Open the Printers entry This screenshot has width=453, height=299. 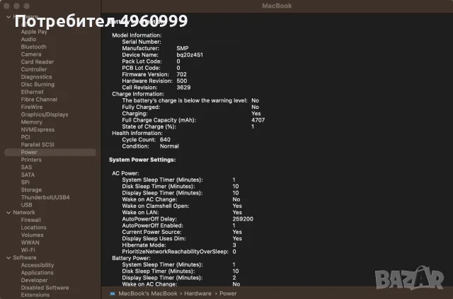tap(31, 160)
